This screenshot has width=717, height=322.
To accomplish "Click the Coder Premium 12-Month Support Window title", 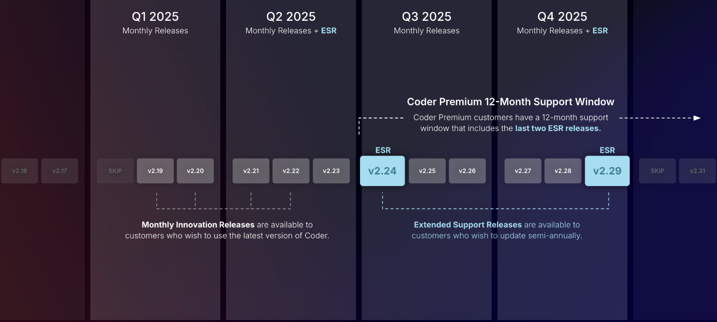I will (511, 102).
